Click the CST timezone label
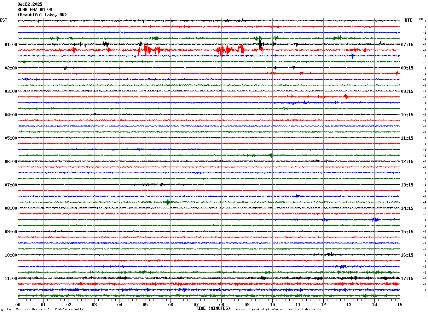Image resolution: width=428 pixels, height=314 pixels. [4, 20]
